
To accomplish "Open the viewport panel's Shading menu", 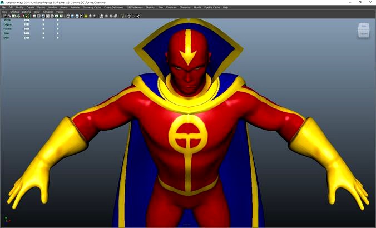I will (x=14, y=12).
